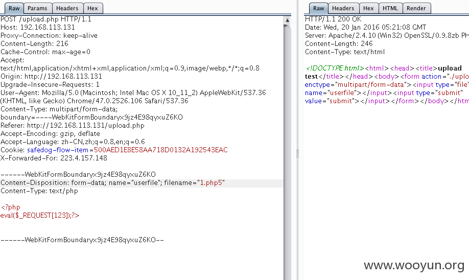Image resolution: width=469 pixels, height=280 pixels.
Task: Click the Server: Apache/2.4.10 header
Action: coord(387,36)
